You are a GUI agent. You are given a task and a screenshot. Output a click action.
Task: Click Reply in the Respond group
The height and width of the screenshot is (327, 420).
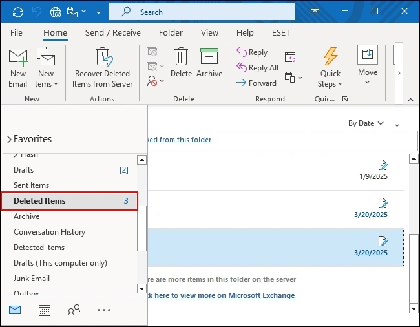[252, 52]
